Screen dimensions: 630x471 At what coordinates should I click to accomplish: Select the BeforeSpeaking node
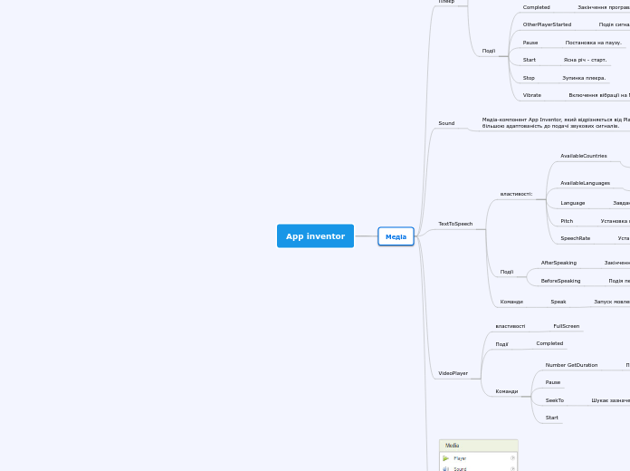(x=560, y=281)
